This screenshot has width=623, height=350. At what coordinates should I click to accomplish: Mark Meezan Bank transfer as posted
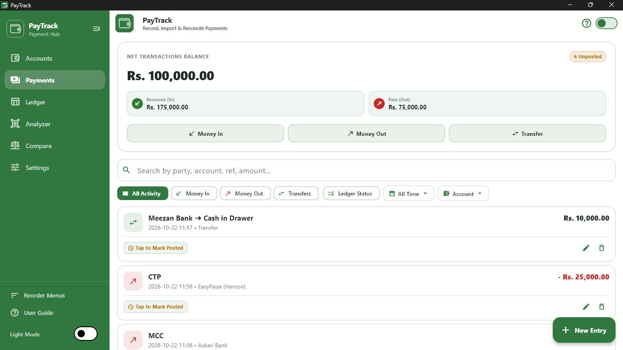coord(156,248)
